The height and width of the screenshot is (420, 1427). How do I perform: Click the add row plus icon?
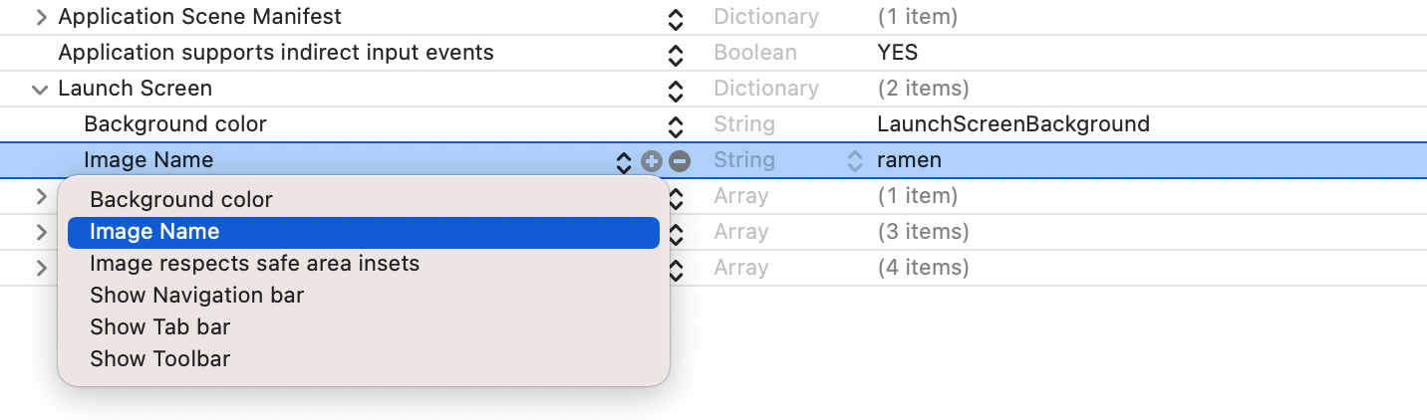[652, 161]
